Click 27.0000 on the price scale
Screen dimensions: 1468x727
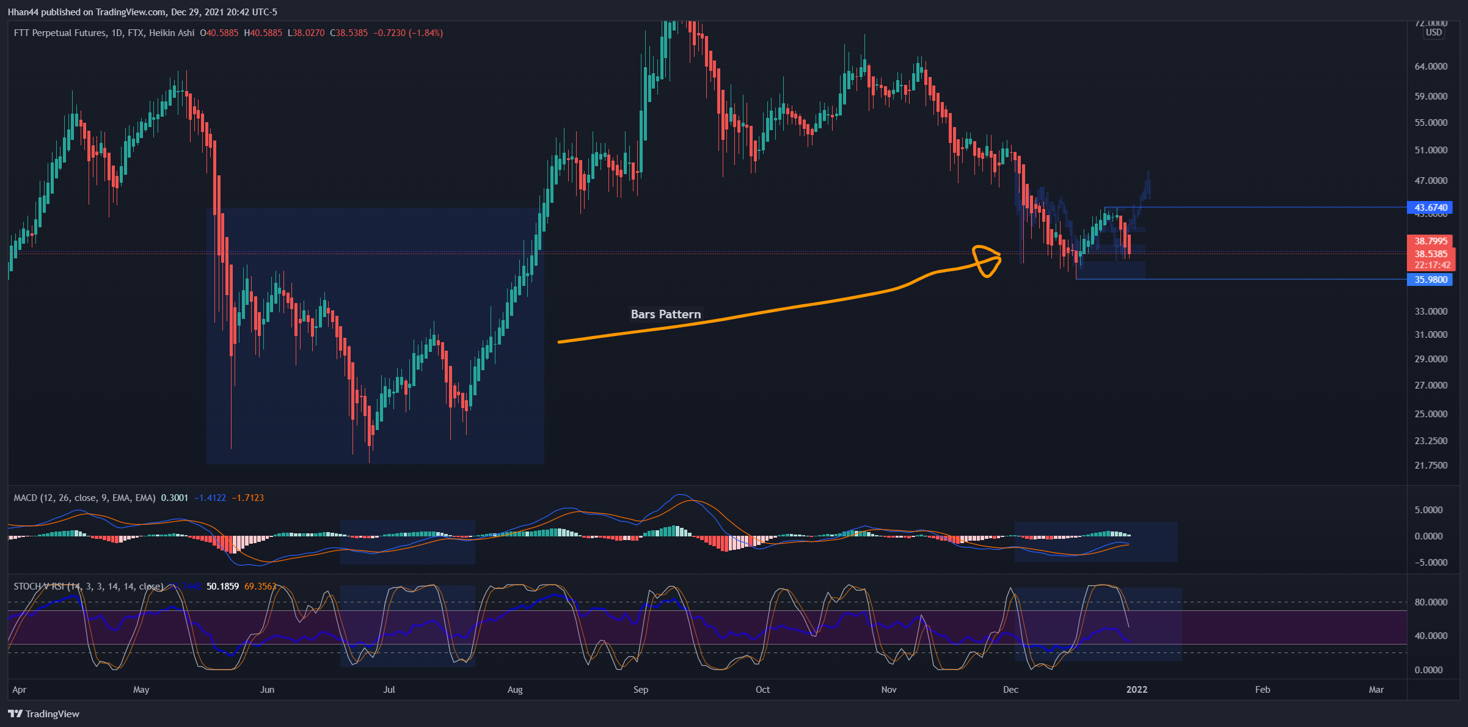pyautogui.click(x=1431, y=385)
